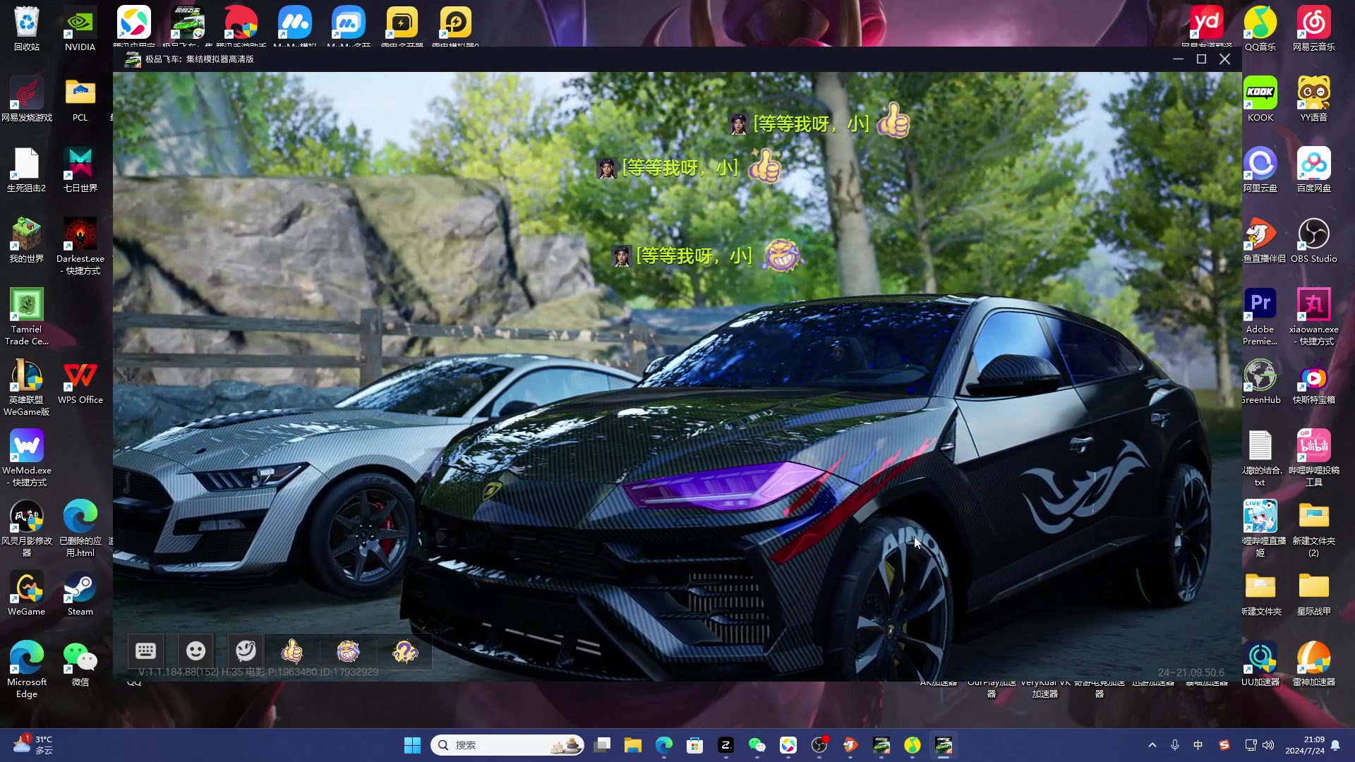Launch Microsoft Edge desktop shortcut

pyautogui.click(x=27, y=670)
